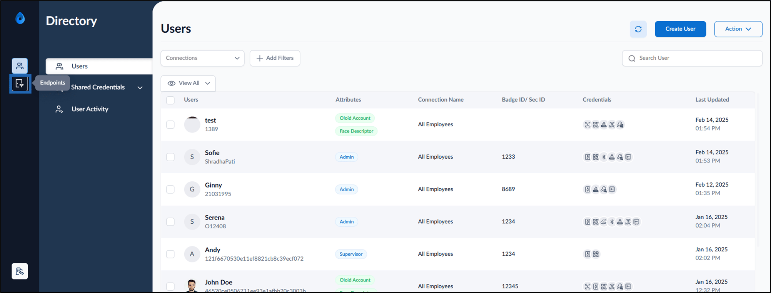Screen dimensions: 771x293
Task: Select the Directory users icon in sidebar
Action: [20, 66]
